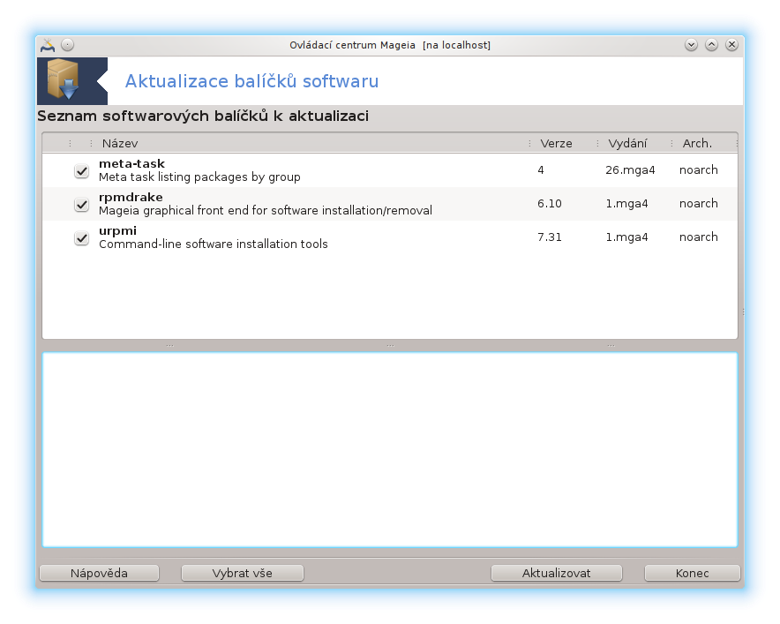Click version 7.31 of urpmi
780x624 pixels.
(x=550, y=237)
